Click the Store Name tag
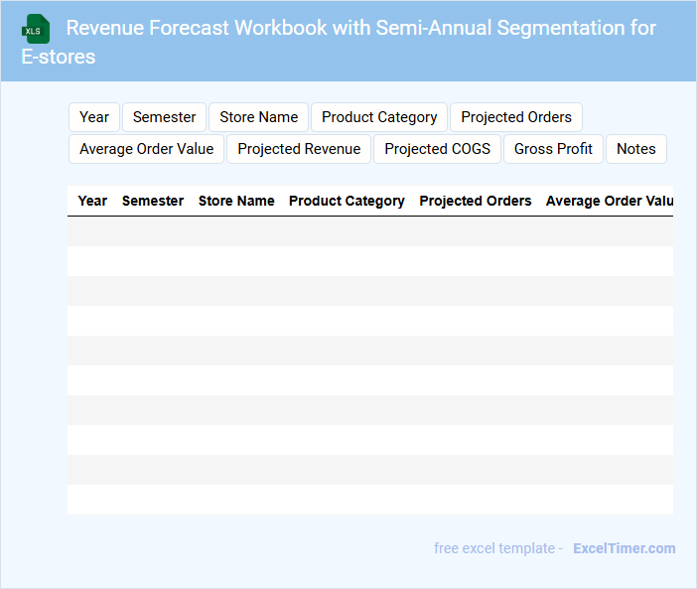Screen dimensions: 697x589 [258, 117]
